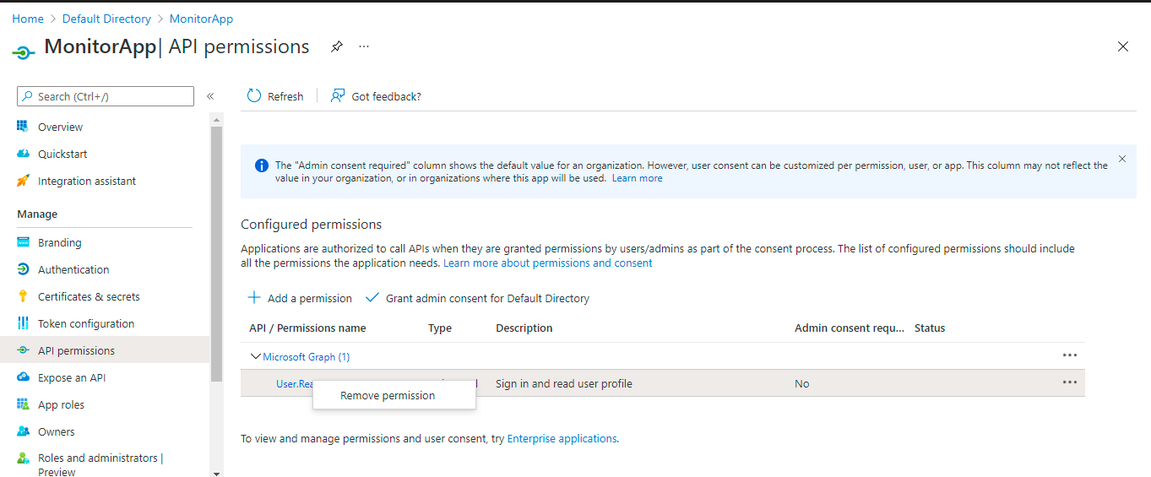
Task: Go to Default Directory breadcrumb
Action: pyautogui.click(x=106, y=19)
